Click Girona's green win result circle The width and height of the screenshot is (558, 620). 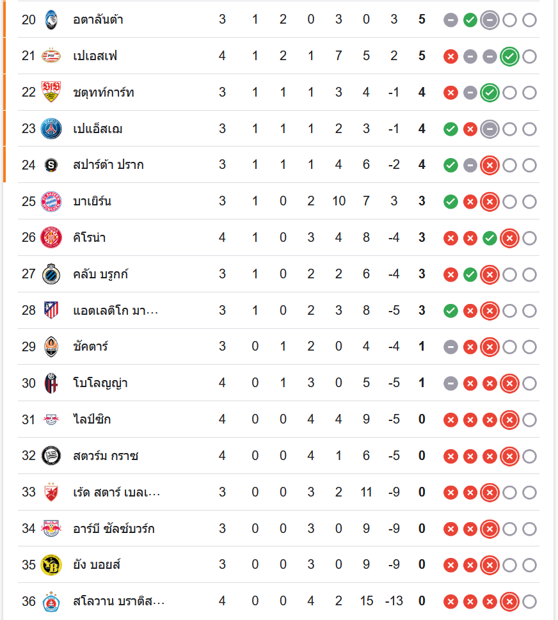point(490,238)
